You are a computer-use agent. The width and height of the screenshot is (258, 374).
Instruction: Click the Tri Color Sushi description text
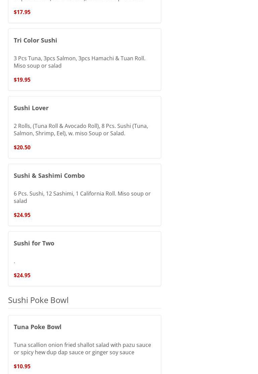click(79, 62)
